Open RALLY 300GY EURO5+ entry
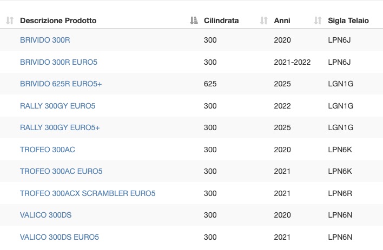 (60, 127)
